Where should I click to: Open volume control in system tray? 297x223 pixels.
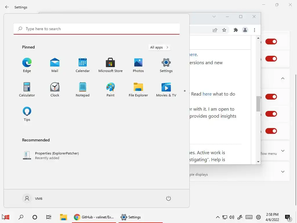coord(232,217)
